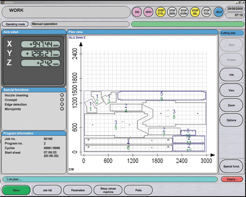
Task: Open the blue HELP button
Action: [x=219, y=12]
